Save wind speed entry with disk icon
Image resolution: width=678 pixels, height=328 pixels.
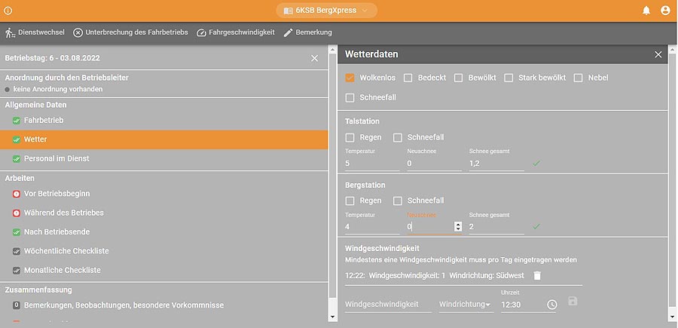[573, 302]
